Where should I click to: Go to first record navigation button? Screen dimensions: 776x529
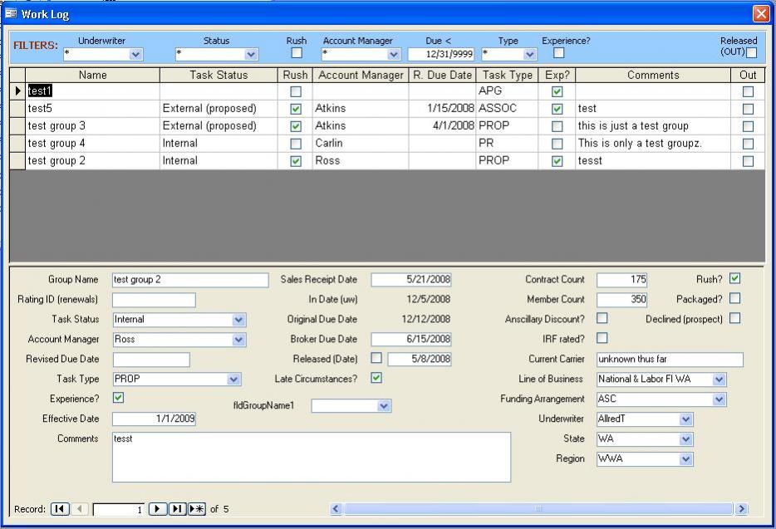pos(60,509)
